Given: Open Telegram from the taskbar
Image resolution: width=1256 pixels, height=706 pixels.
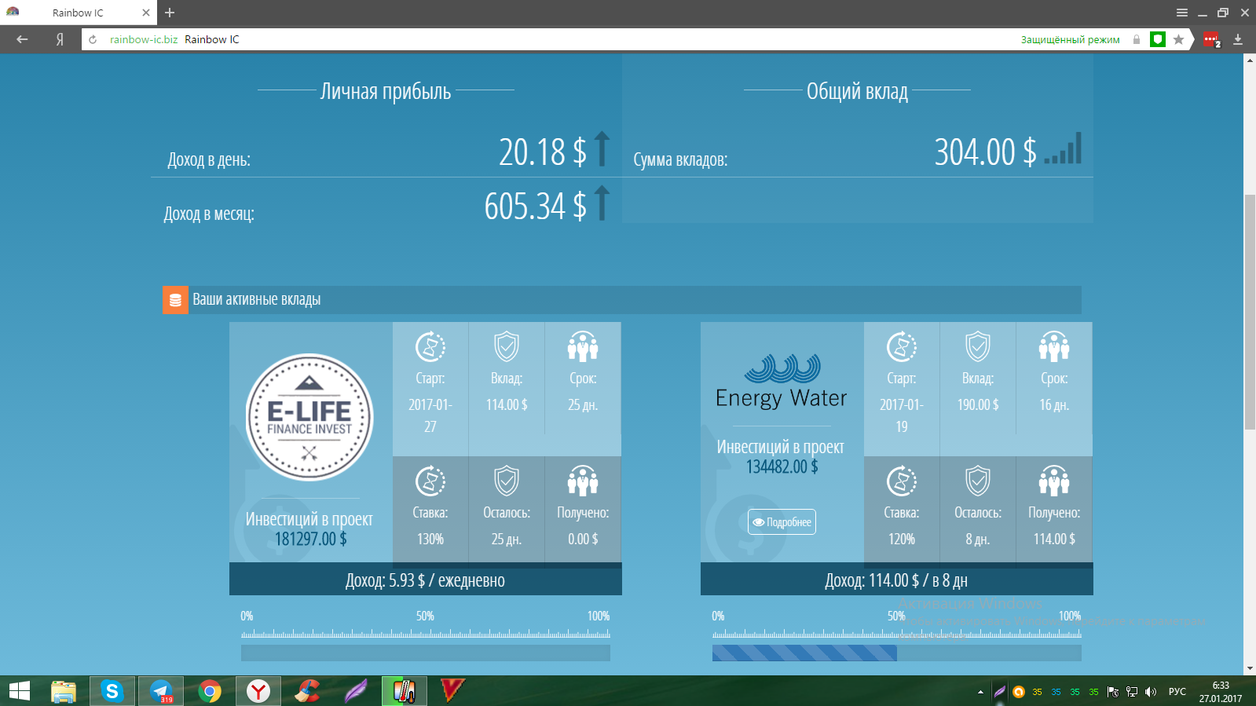Looking at the screenshot, I should (x=161, y=691).
